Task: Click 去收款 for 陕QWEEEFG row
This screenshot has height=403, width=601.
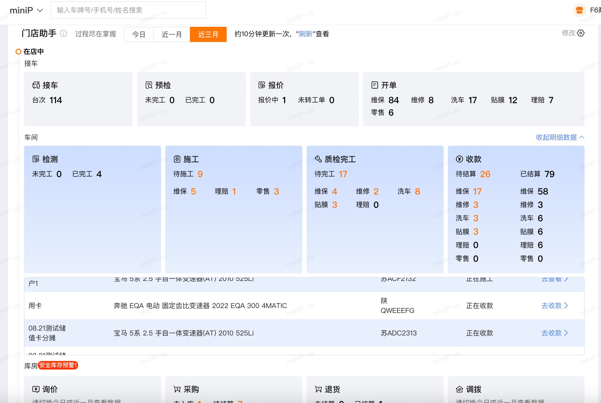Action: pyautogui.click(x=555, y=306)
